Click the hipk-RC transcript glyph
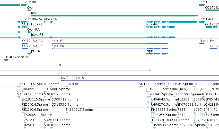219x129 pixels. (161, 27)
